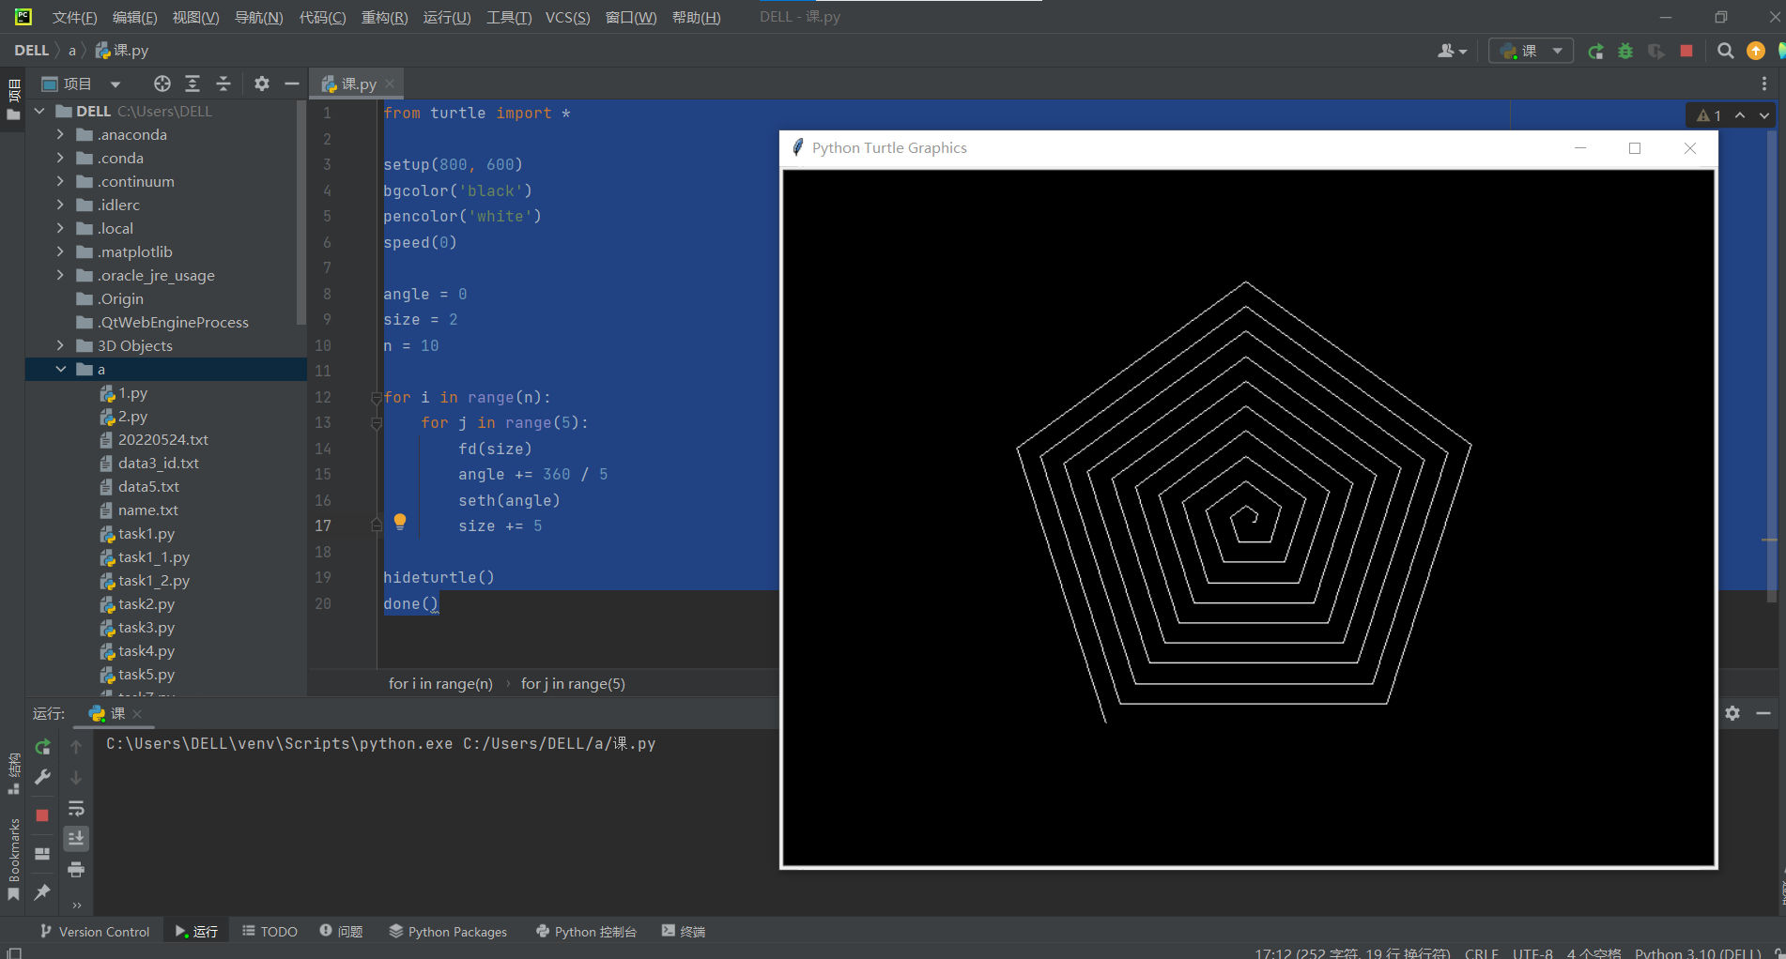Go to next highlighted error arrow
Viewport: 1786px width, 959px height.
[1764, 115]
